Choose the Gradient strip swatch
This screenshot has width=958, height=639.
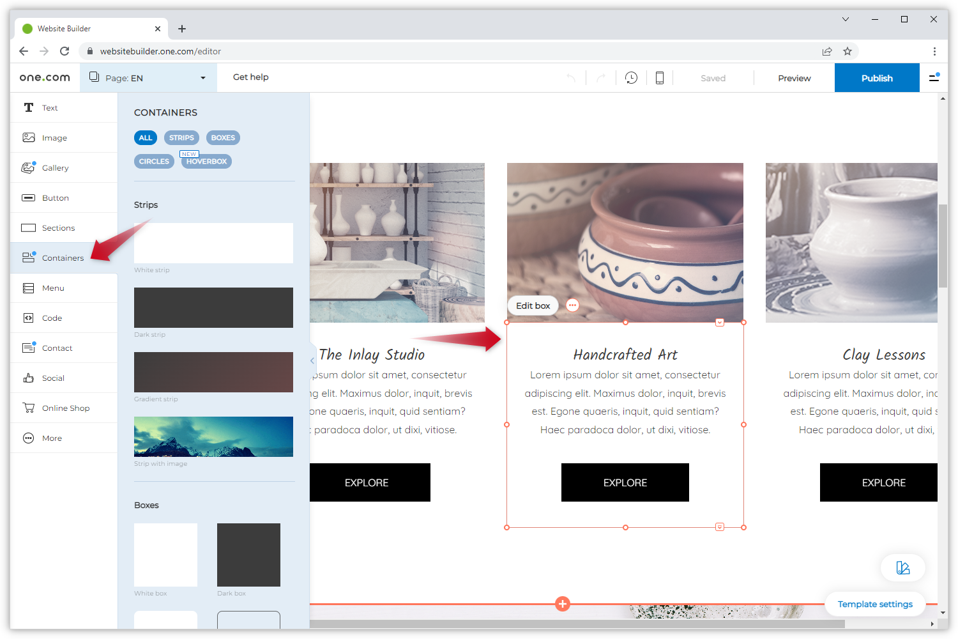click(213, 372)
